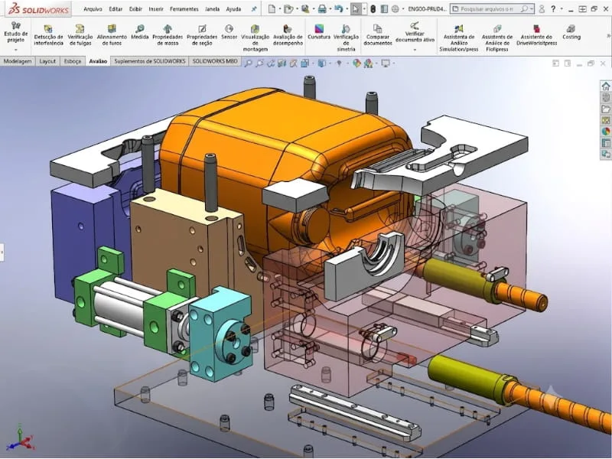The width and height of the screenshot is (612, 459).
Task: Open the help question-mark dropdown arrow
Action: point(561,9)
